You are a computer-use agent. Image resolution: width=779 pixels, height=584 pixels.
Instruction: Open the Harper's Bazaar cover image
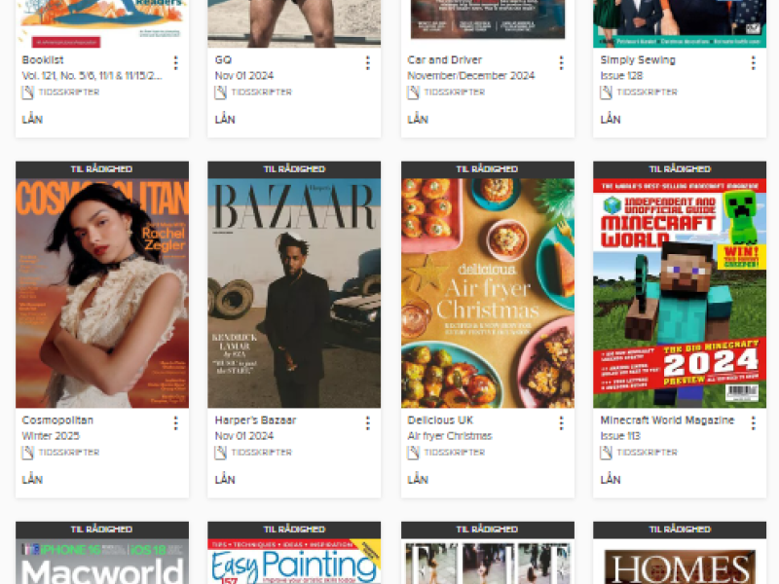tap(294, 292)
